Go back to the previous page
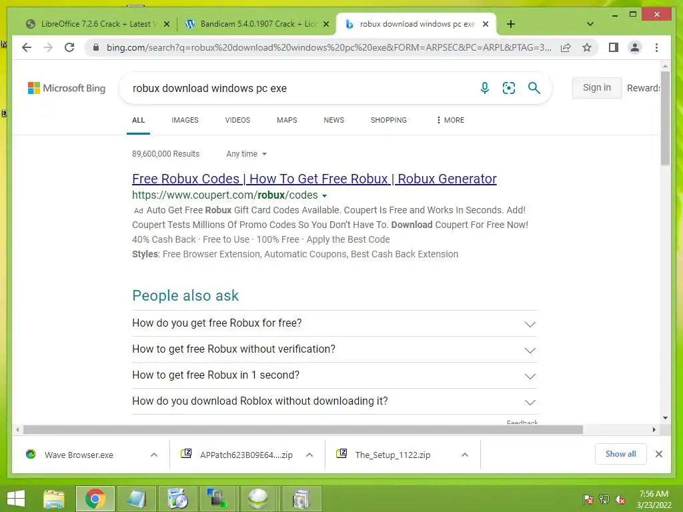This screenshot has height=512, width=683. [x=27, y=47]
